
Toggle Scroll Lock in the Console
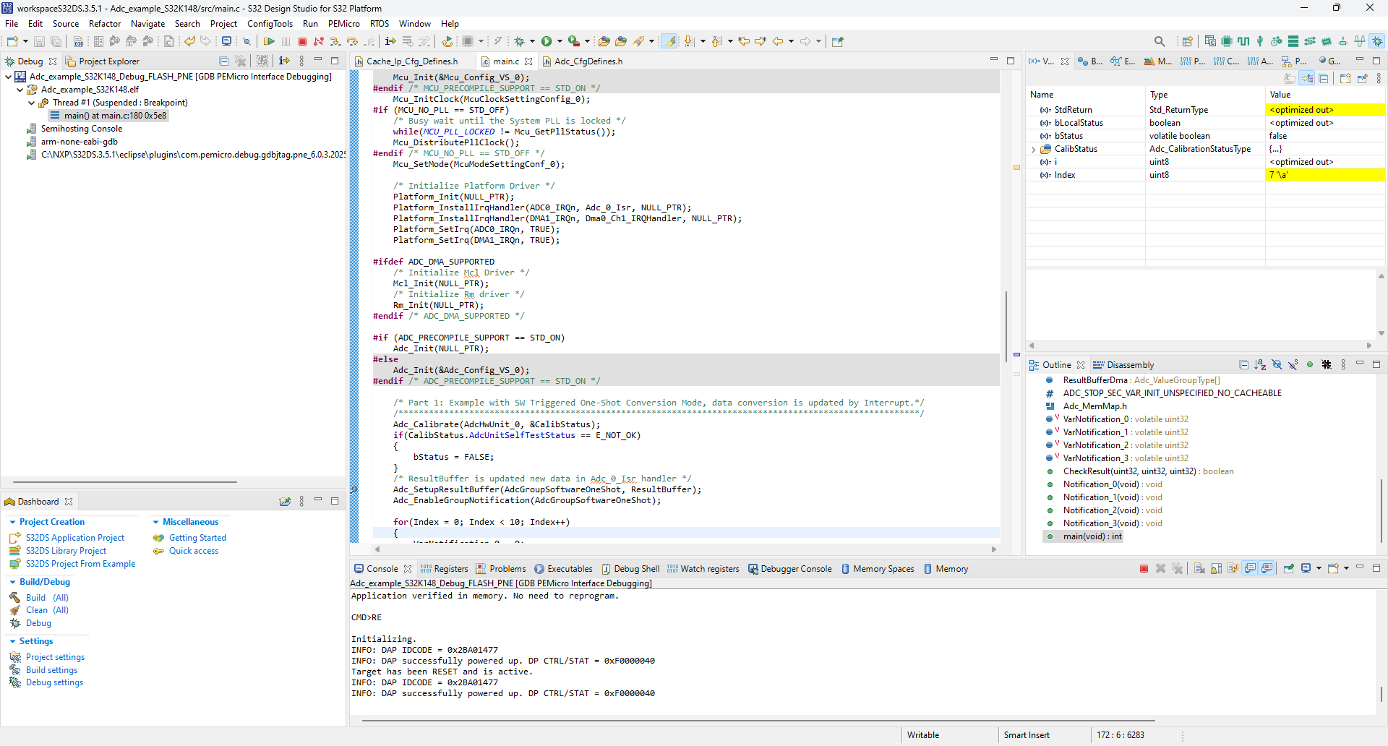(1216, 569)
